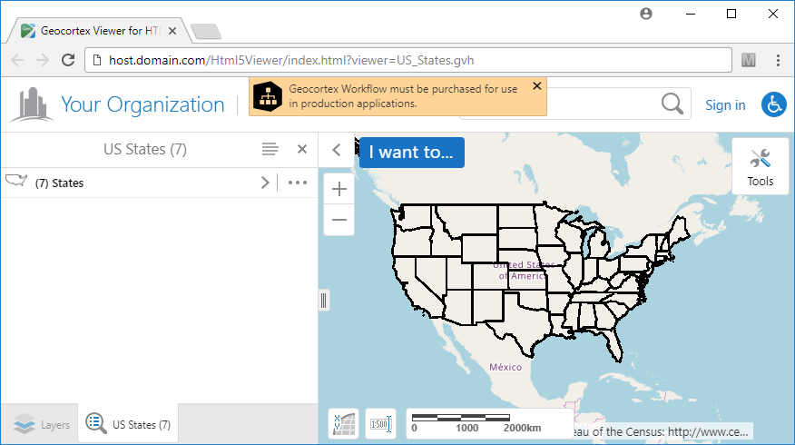Expand the (7) States result group
Screen dimensions: 795x445
(x=265, y=183)
